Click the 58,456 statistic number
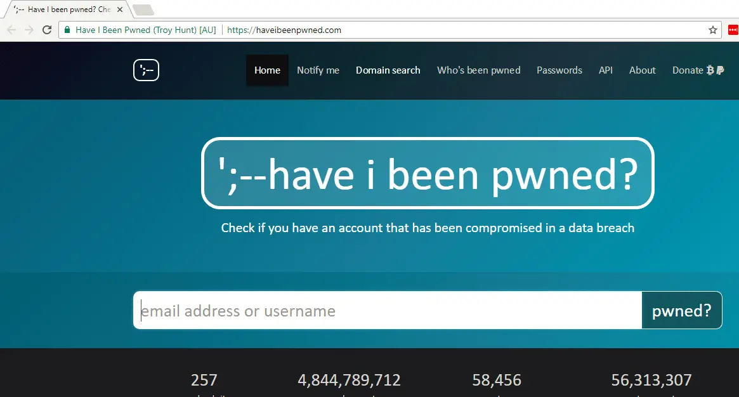739x397 pixels. (497, 380)
